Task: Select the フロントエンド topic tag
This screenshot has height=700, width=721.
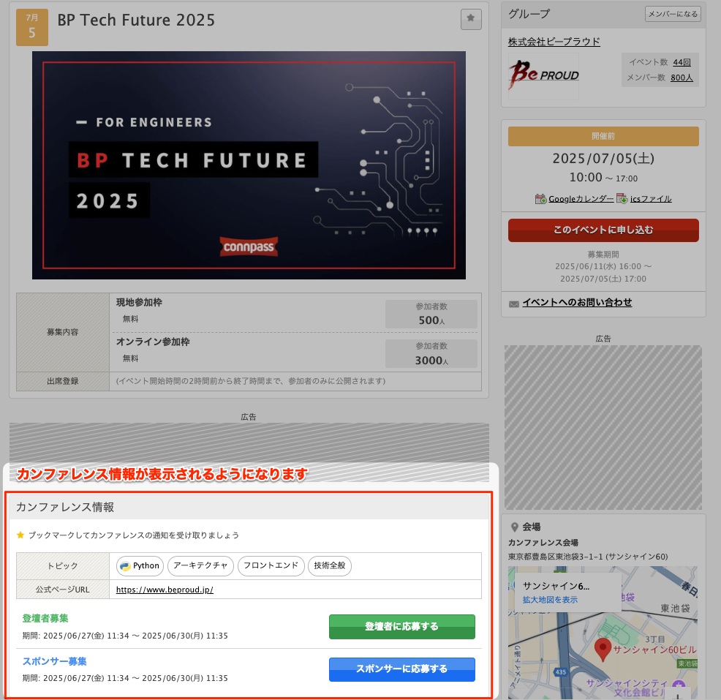Action: click(271, 566)
